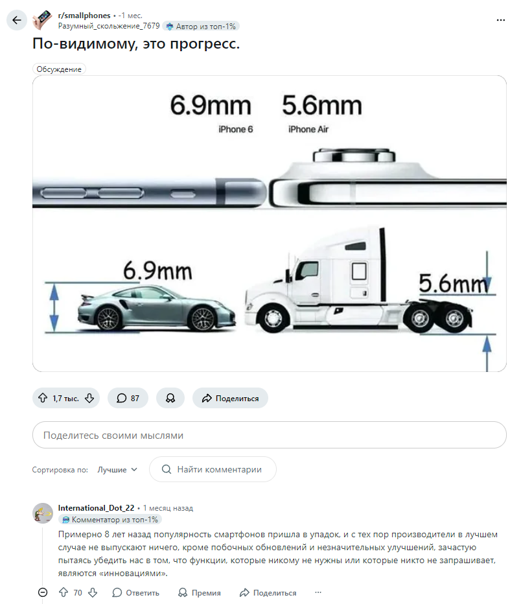Click the back arrow button
Image resolution: width=521 pixels, height=604 pixels.
17,20
